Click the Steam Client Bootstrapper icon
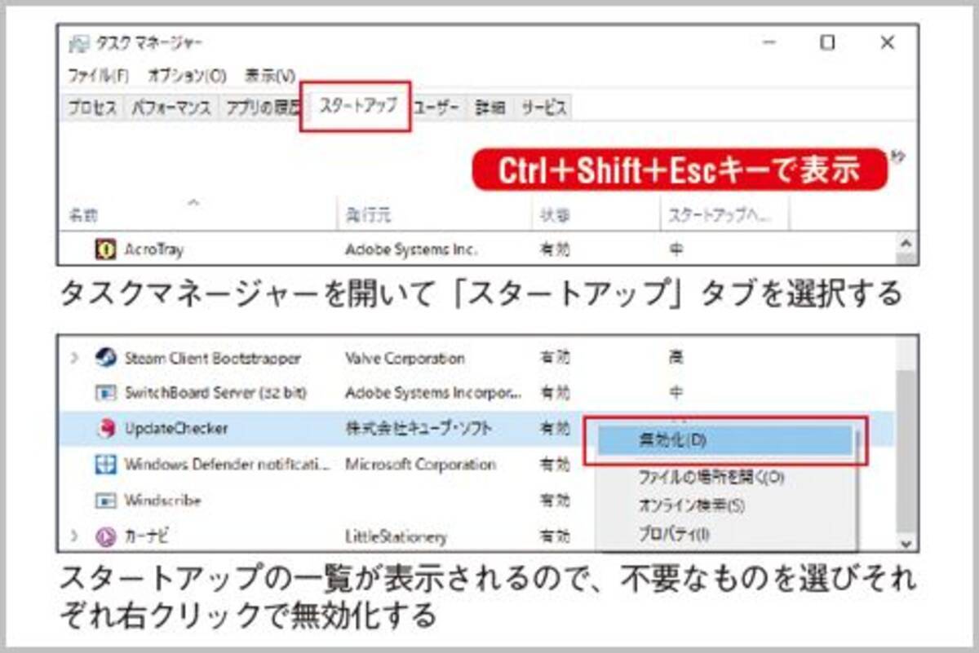 coord(105,358)
